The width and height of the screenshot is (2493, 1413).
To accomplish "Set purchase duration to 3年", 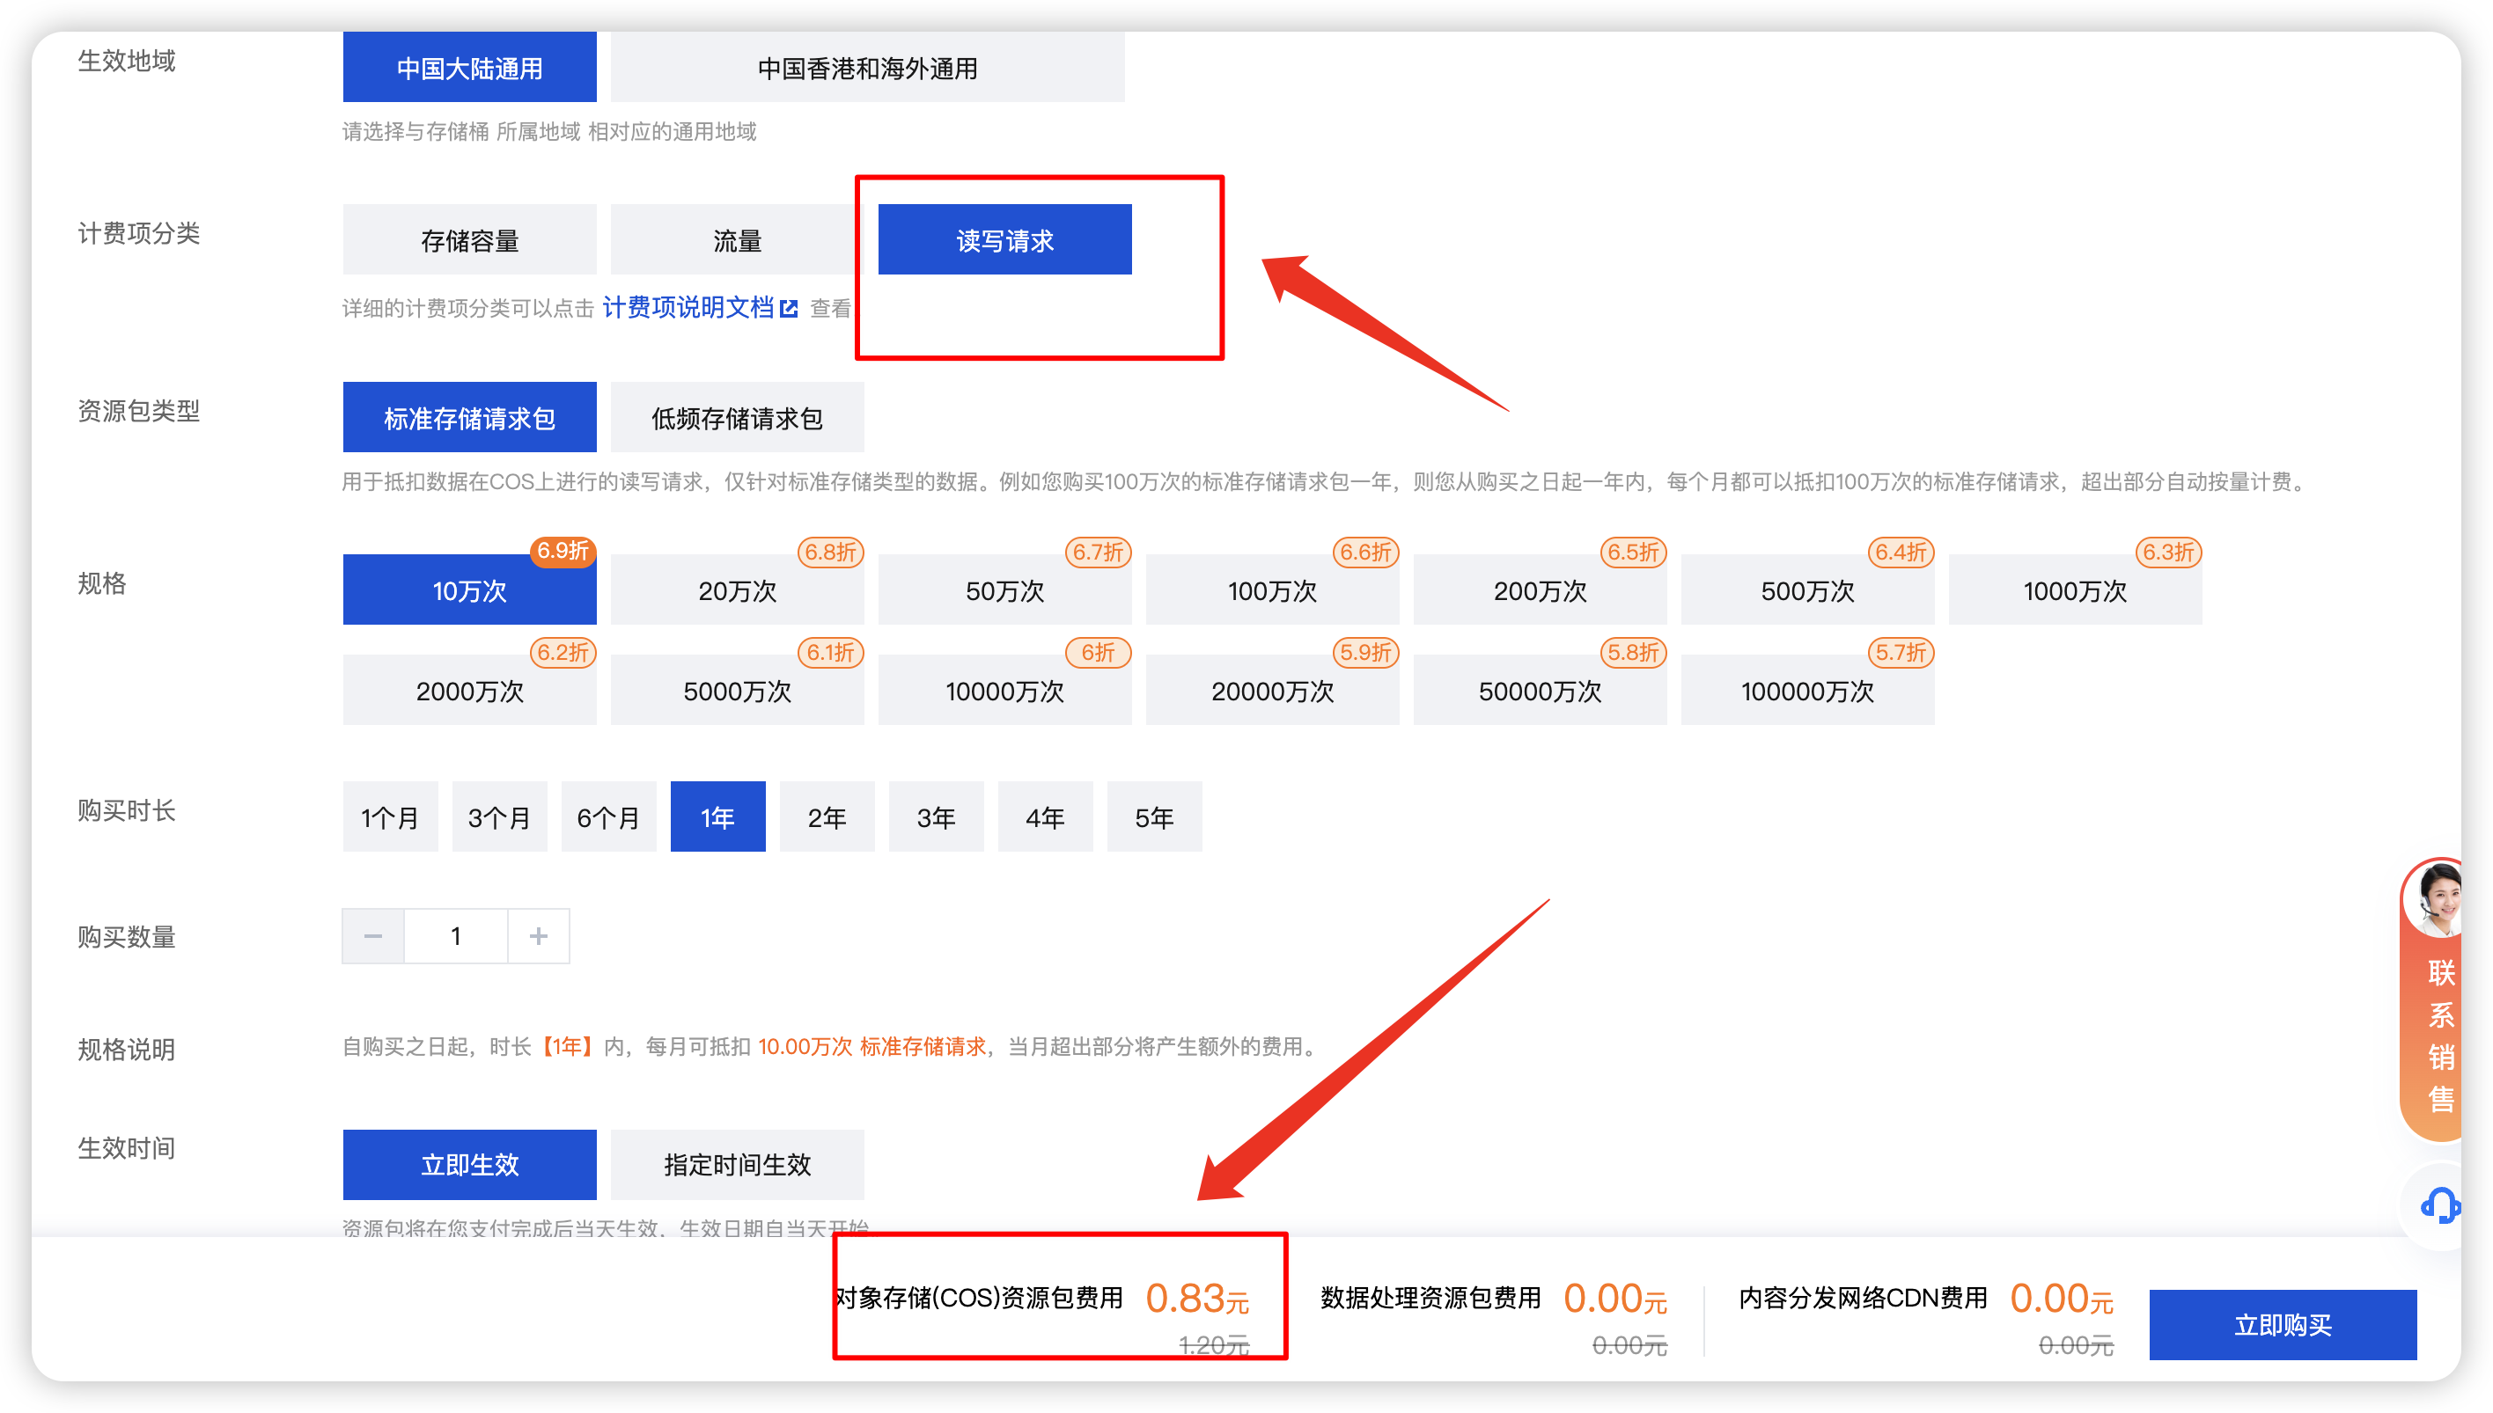I will (936, 817).
